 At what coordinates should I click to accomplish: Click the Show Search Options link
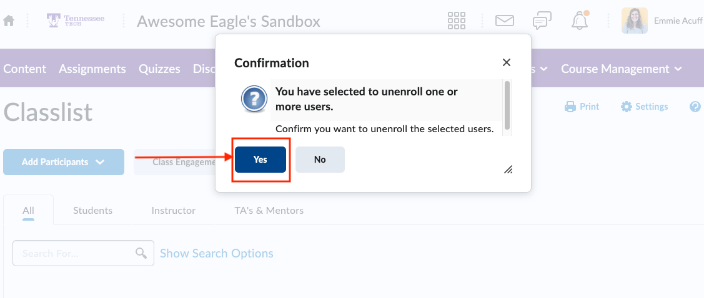[x=216, y=253]
